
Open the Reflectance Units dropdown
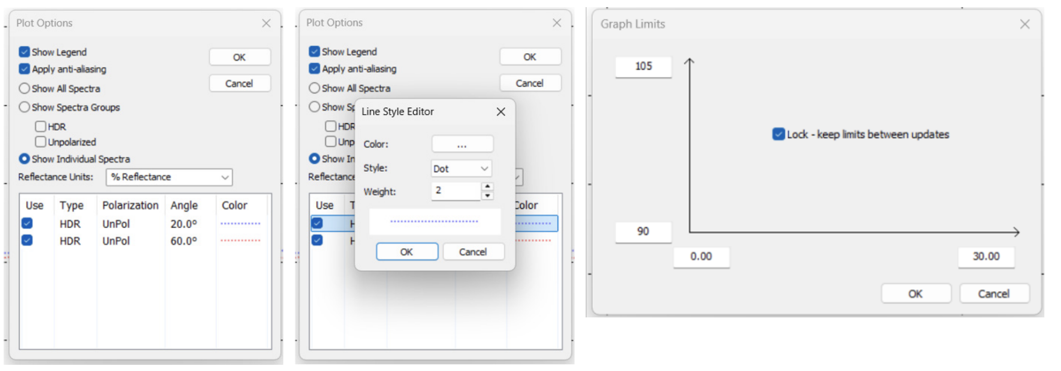[x=169, y=177]
